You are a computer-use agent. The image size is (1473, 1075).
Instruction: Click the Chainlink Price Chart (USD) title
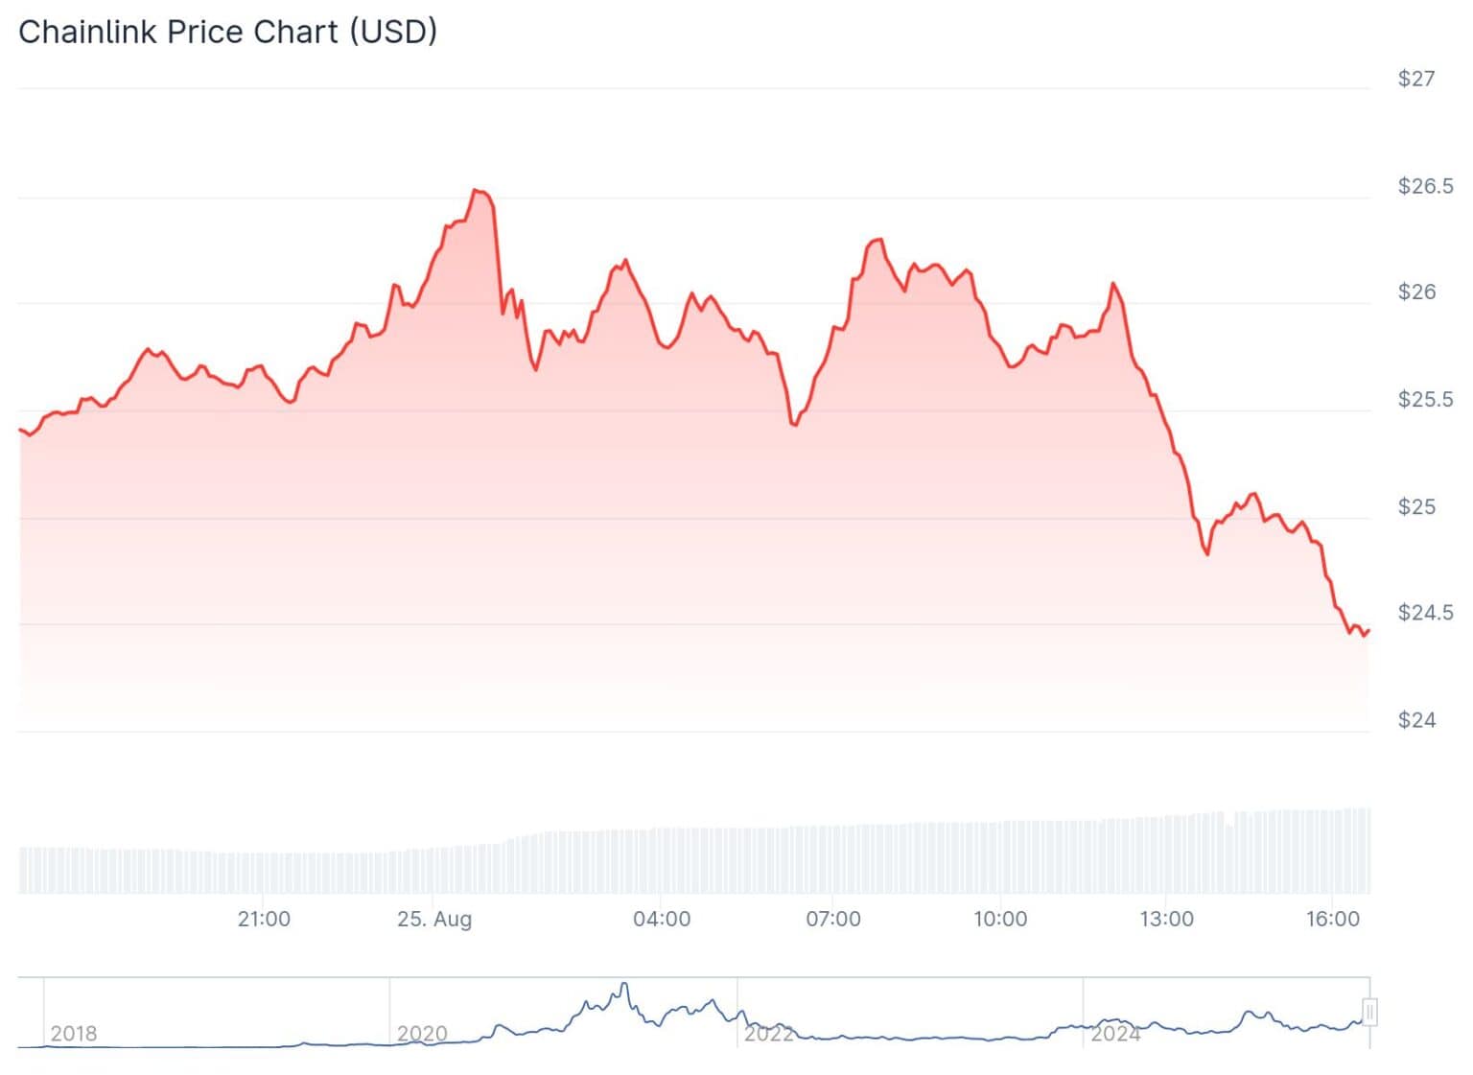(228, 32)
